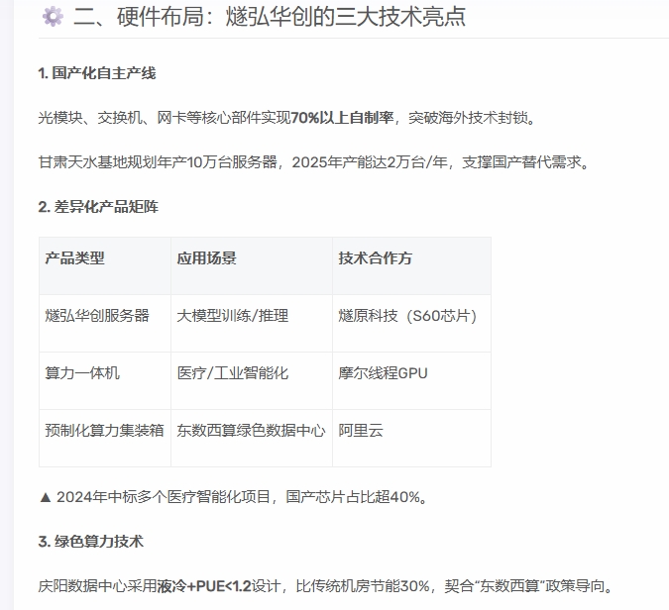The height and width of the screenshot is (610, 669).
Task: Click the table cell 燧弘华创服务器
Action: 97,316
